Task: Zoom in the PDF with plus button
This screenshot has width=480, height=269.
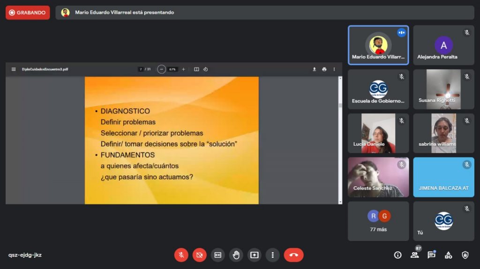Action: tap(183, 69)
